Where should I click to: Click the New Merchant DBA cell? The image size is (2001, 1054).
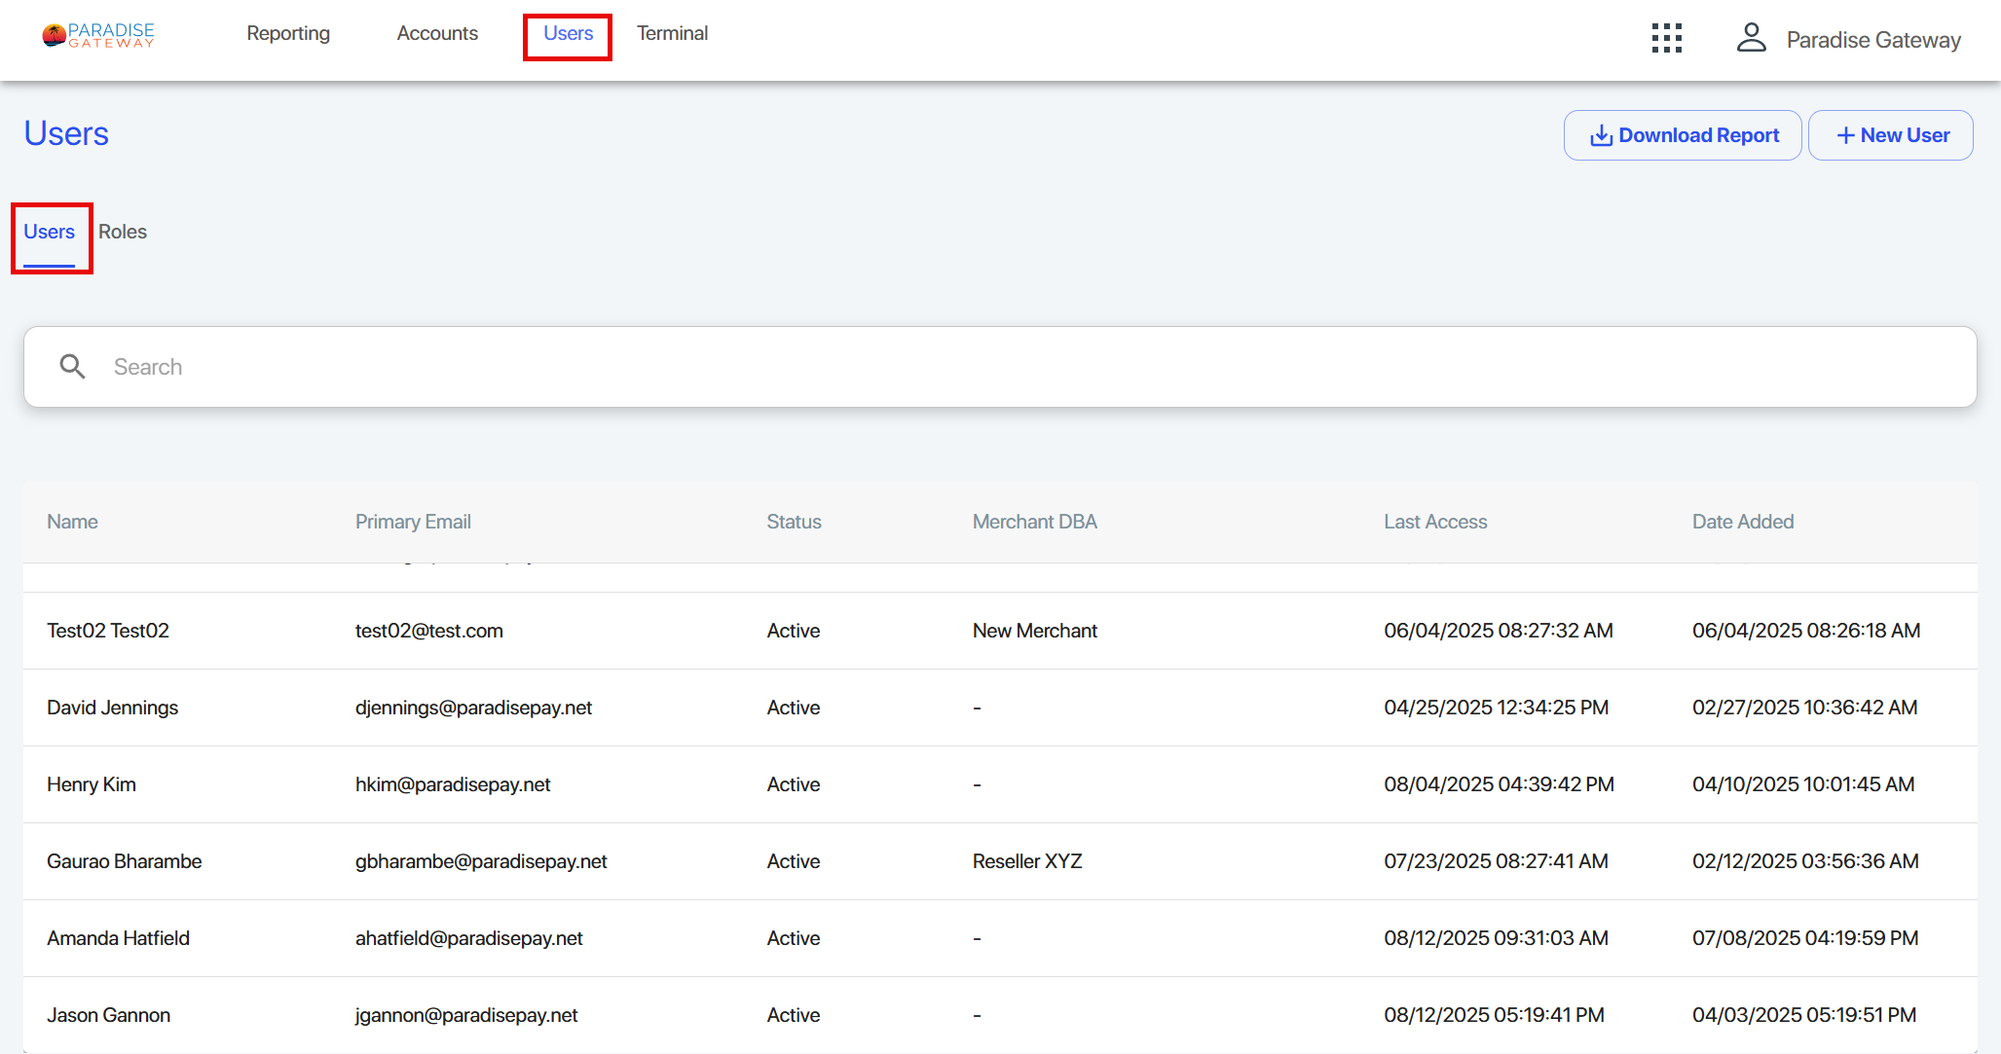1035,631
